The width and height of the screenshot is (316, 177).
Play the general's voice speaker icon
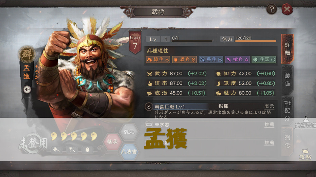pyautogui.click(x=27, y=89)
